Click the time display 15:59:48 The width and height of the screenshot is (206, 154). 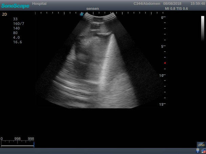[198, 4]
